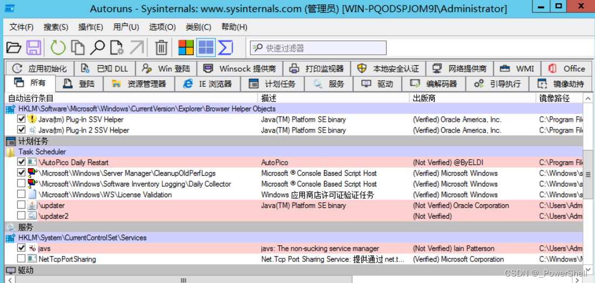Enable the \updater2 task checkbox
This screenshot has width=595, height=283.
pyautogui.click(x=21, y=216)
